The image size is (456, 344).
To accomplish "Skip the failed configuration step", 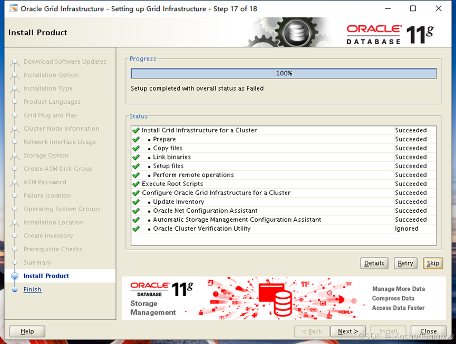I will (x=433, y=263).
